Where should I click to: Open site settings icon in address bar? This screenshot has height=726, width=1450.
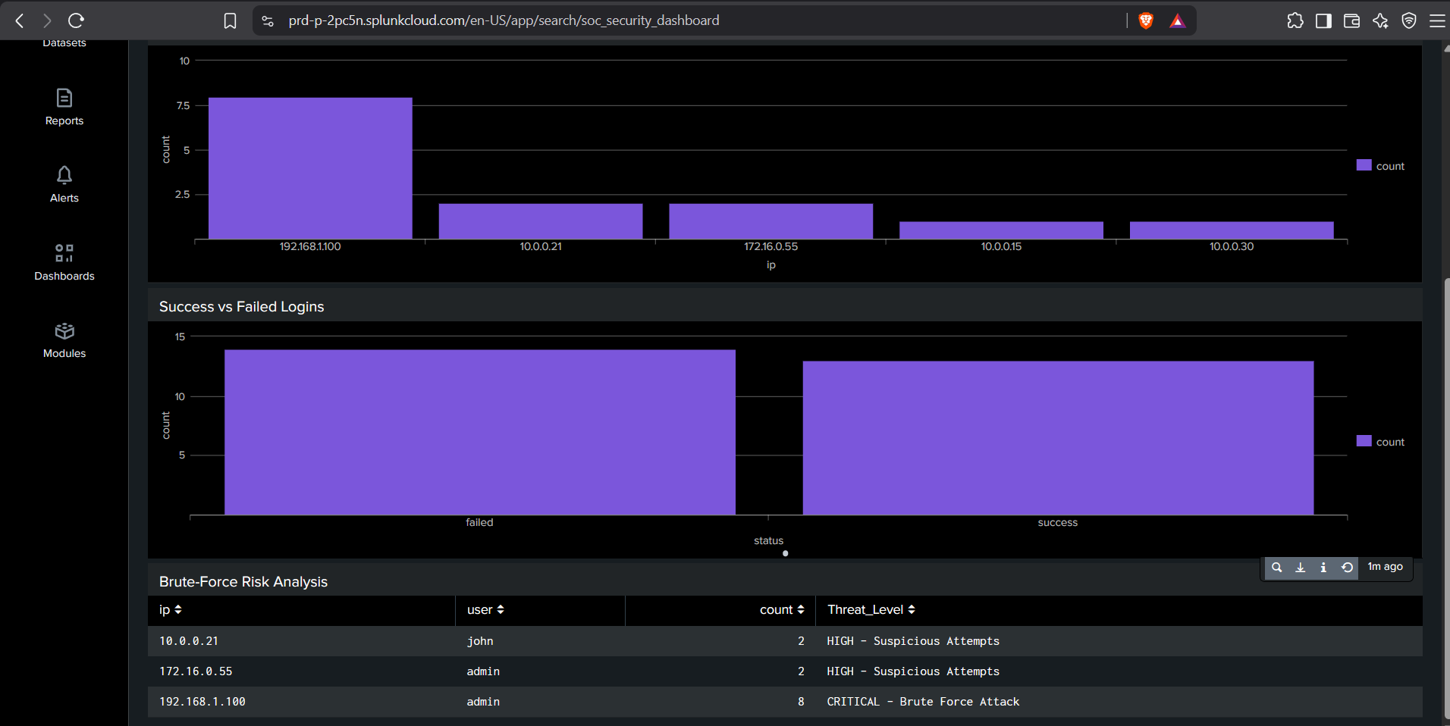point(268,20)
